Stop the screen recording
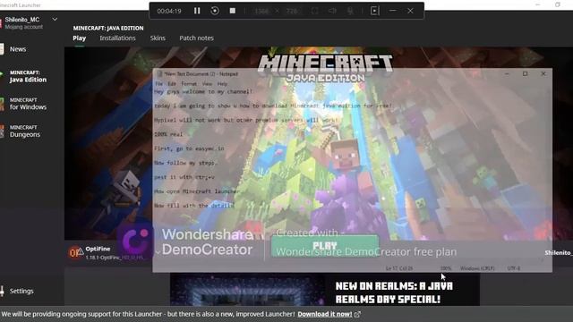573x322 pixels. click(x=233, y=11)
